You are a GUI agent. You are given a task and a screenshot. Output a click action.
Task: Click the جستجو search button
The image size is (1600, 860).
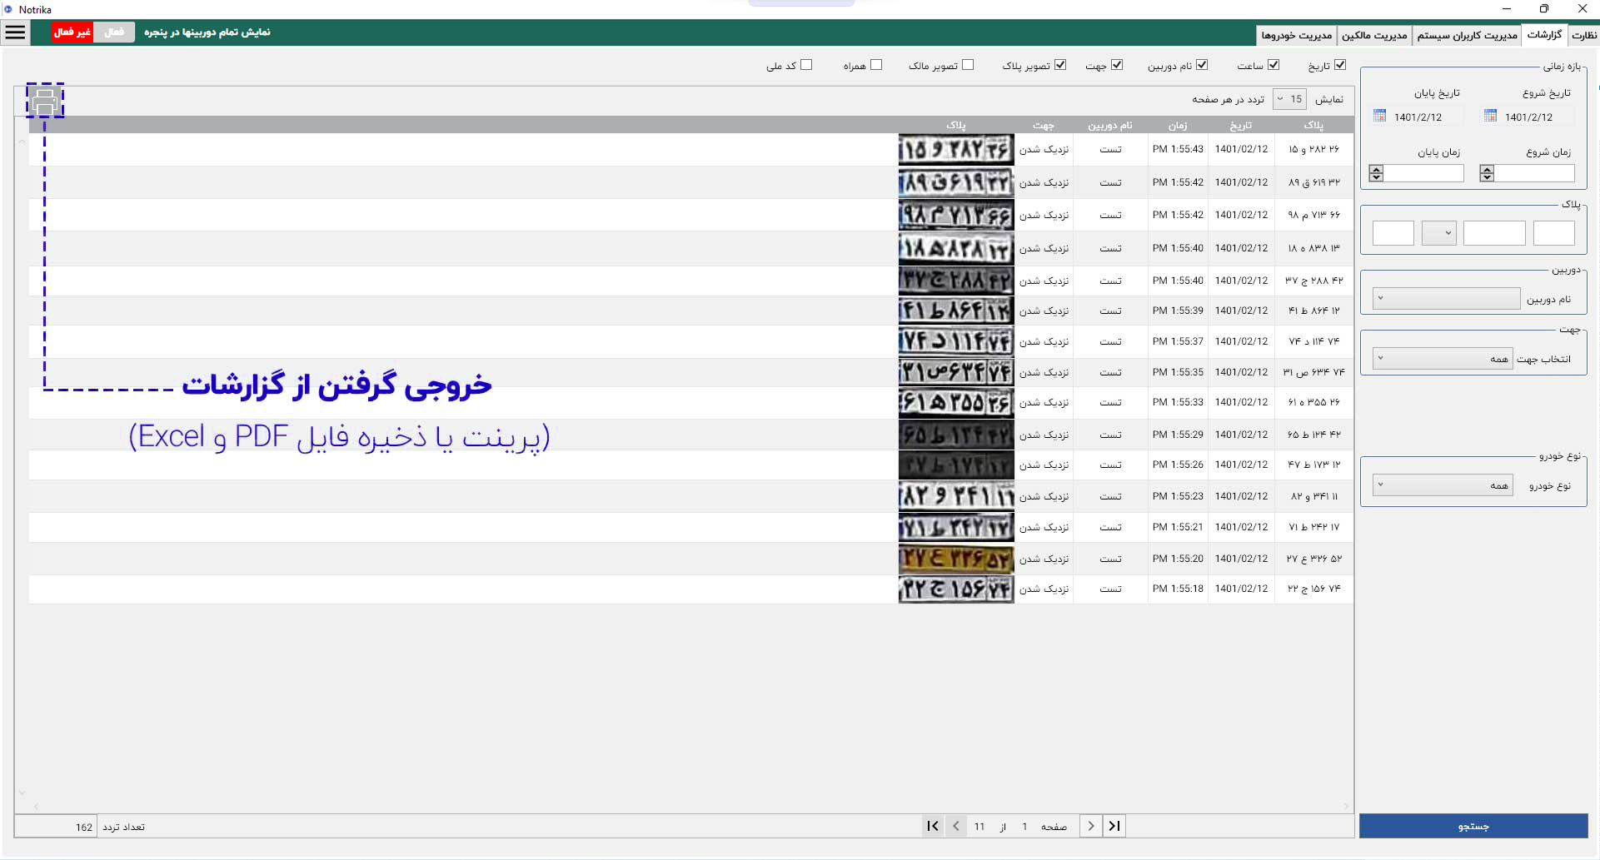(1473, 826)
